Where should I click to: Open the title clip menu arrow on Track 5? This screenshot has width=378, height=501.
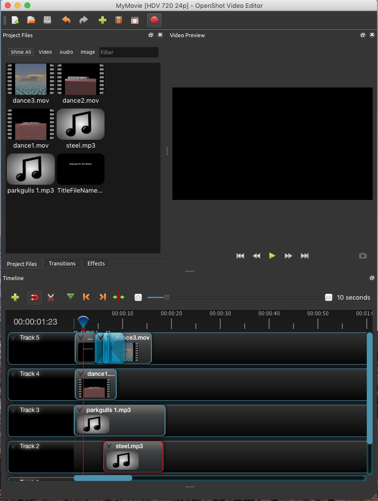pos(80,337)
